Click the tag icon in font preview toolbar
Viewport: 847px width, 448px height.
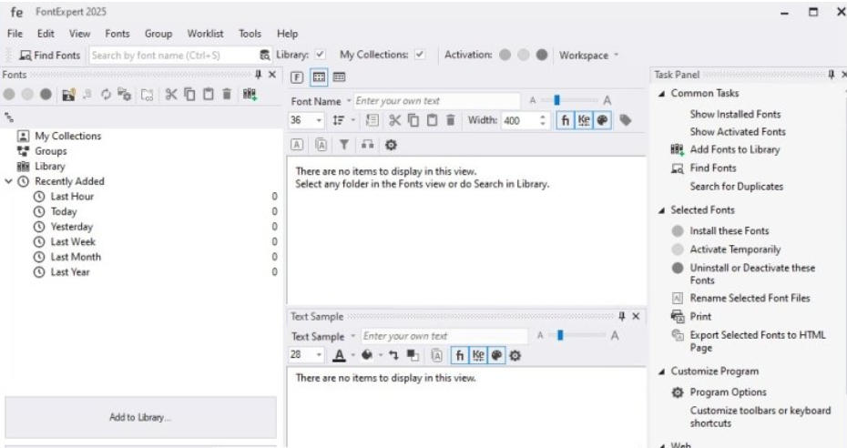click(x=626, y=120)
